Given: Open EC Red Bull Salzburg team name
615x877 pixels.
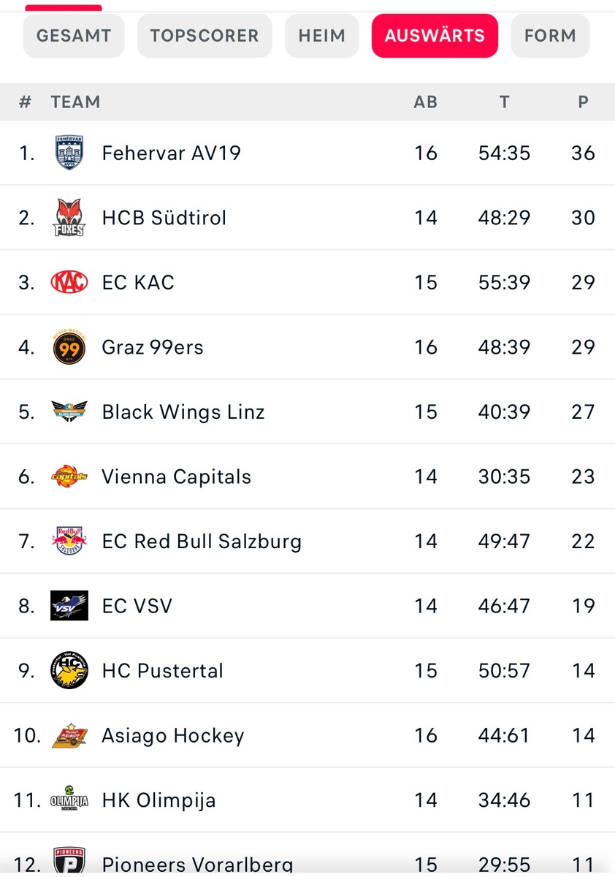Looking at the screenshot, I should 202,542.
